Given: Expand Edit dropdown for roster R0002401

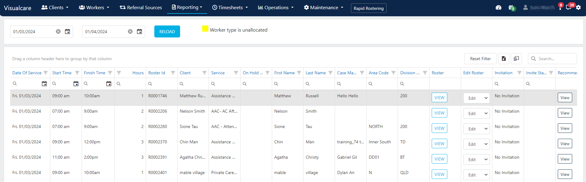Looking at the screenshot, I should pos(476,175).
